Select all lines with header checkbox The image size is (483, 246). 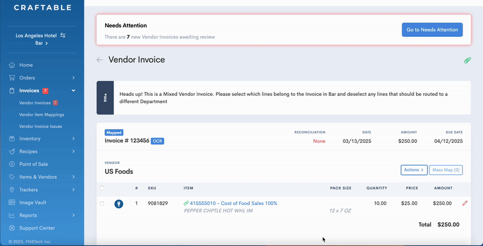(102, 188)
